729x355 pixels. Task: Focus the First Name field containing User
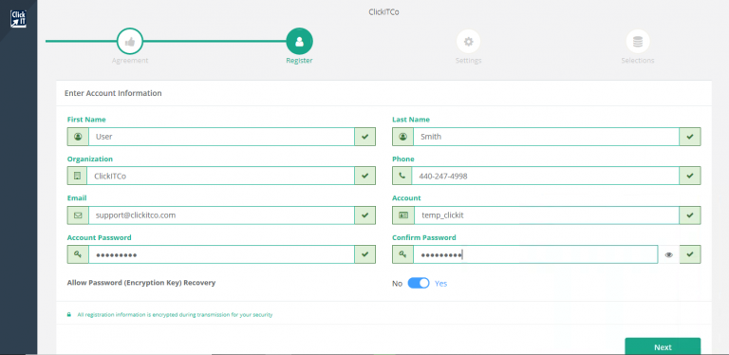(221, 137)
